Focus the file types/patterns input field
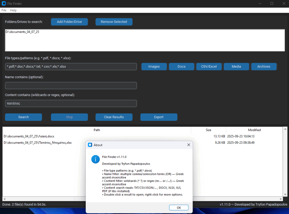This screenshot has width=289, height=214. point(71,66)
